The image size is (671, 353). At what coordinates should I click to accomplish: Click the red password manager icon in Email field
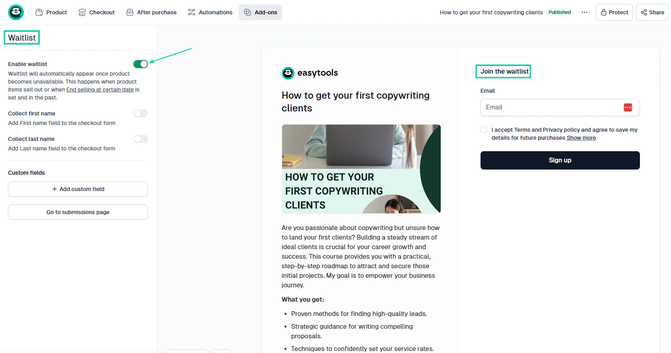628,107
